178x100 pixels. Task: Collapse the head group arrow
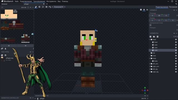click(x=150, y=39)
